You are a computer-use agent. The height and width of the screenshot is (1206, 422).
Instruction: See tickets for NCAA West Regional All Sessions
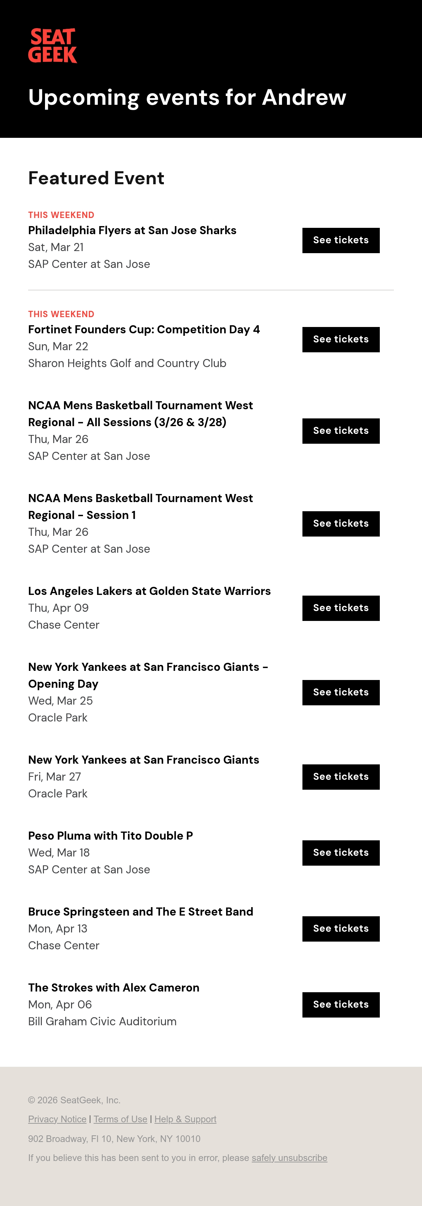coord(341,431)
